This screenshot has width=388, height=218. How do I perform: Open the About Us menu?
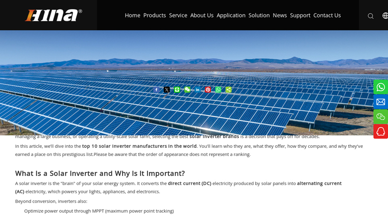pyautogui.click(x=202, y=16)
